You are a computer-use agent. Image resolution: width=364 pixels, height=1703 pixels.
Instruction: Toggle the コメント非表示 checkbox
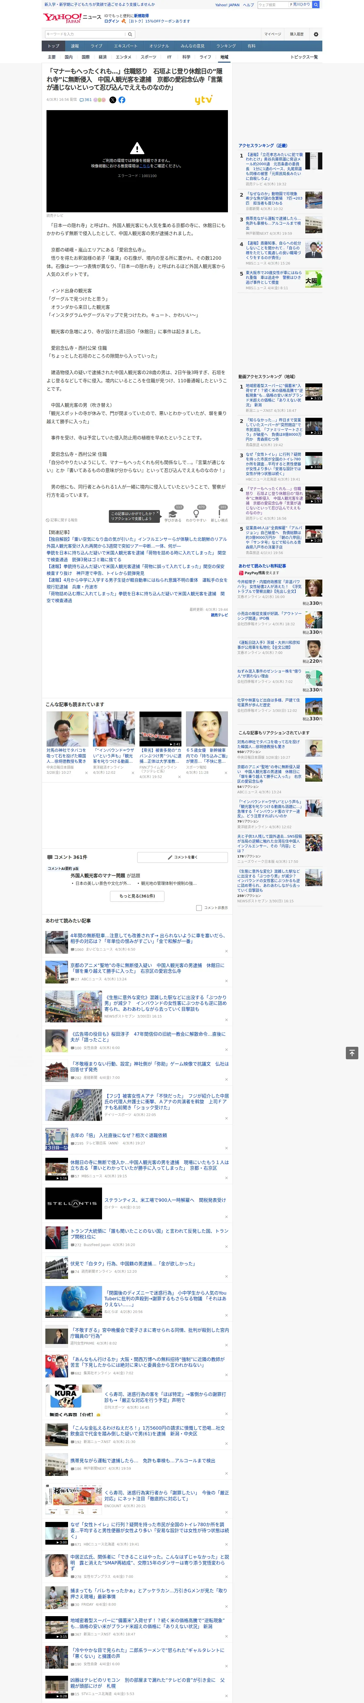coord(199,908)
